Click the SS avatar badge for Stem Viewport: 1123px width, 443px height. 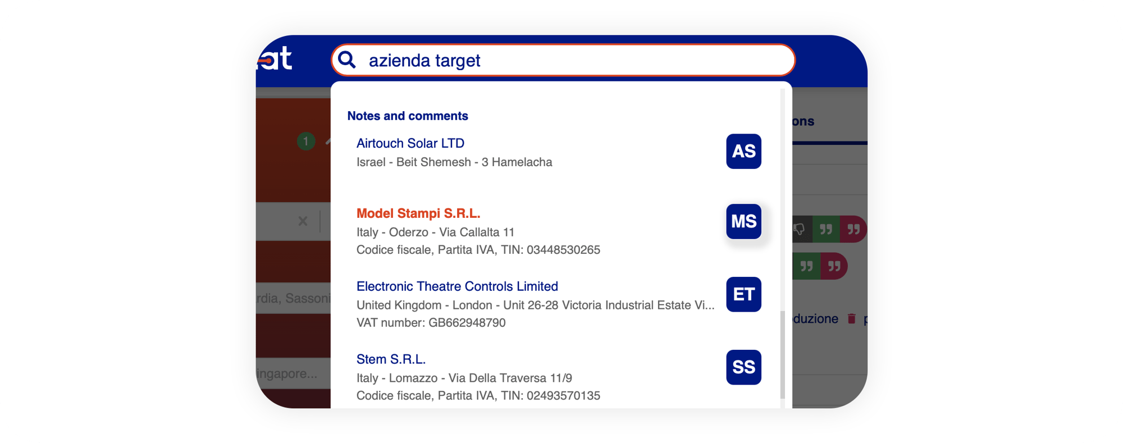(x=743, y=367)
